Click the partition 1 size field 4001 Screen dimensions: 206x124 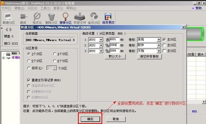tap(114, 40)
